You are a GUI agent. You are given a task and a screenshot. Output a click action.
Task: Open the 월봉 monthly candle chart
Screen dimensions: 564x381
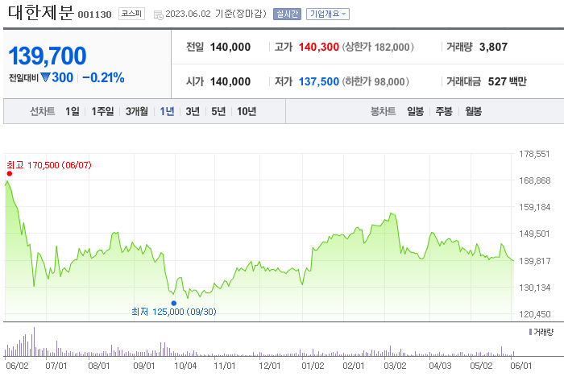click(x=473, y=111)
